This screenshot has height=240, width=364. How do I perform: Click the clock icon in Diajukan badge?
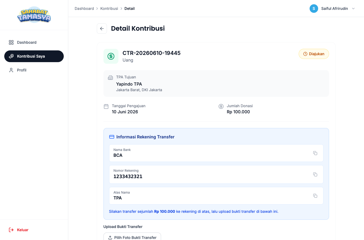coord(305,54)
